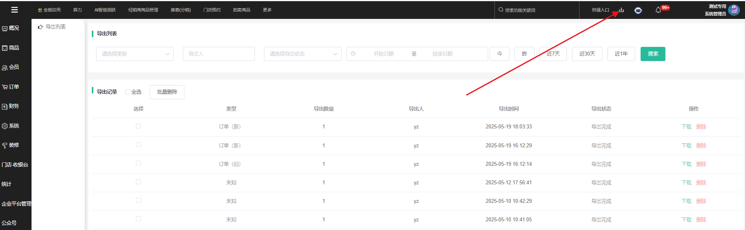
Task: Open 算力 top menu
Action: pos(78,10)
